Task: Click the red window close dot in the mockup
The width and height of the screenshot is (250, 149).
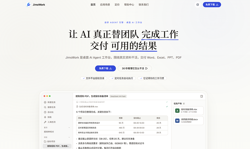Action: (44, 96)
